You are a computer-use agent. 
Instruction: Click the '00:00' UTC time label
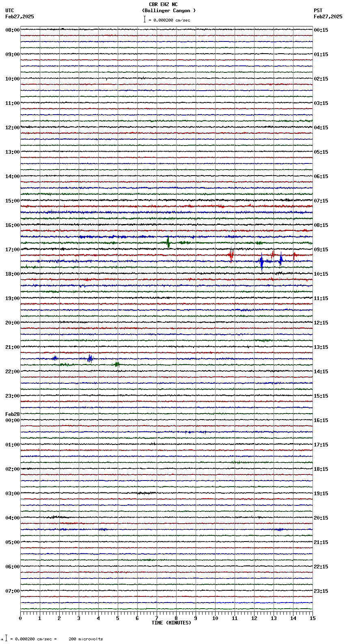[12, 420]
